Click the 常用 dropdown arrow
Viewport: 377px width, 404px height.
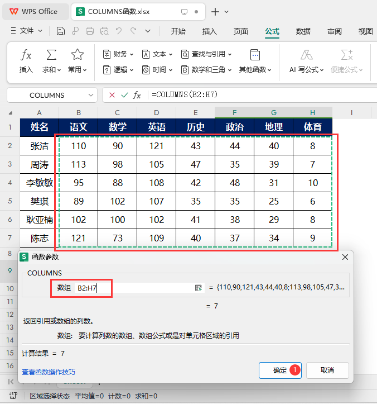coord(85,70)
